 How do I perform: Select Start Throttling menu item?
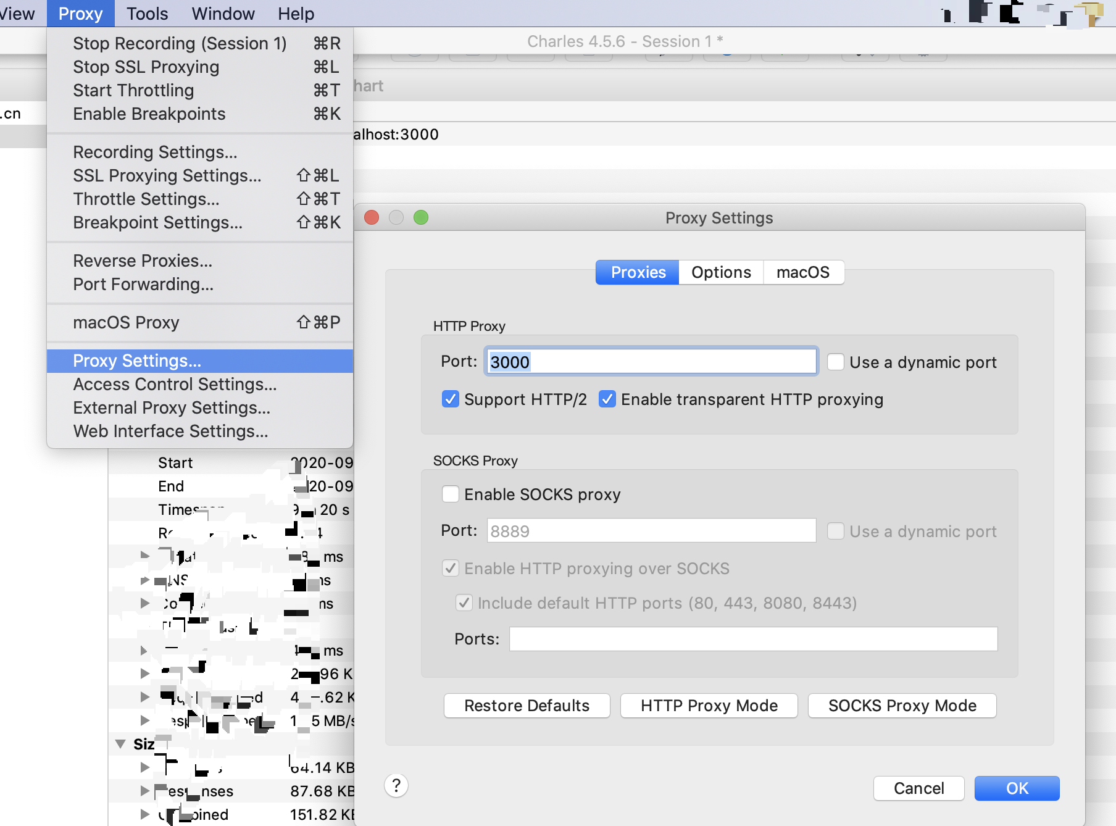(x=200, y=90)
